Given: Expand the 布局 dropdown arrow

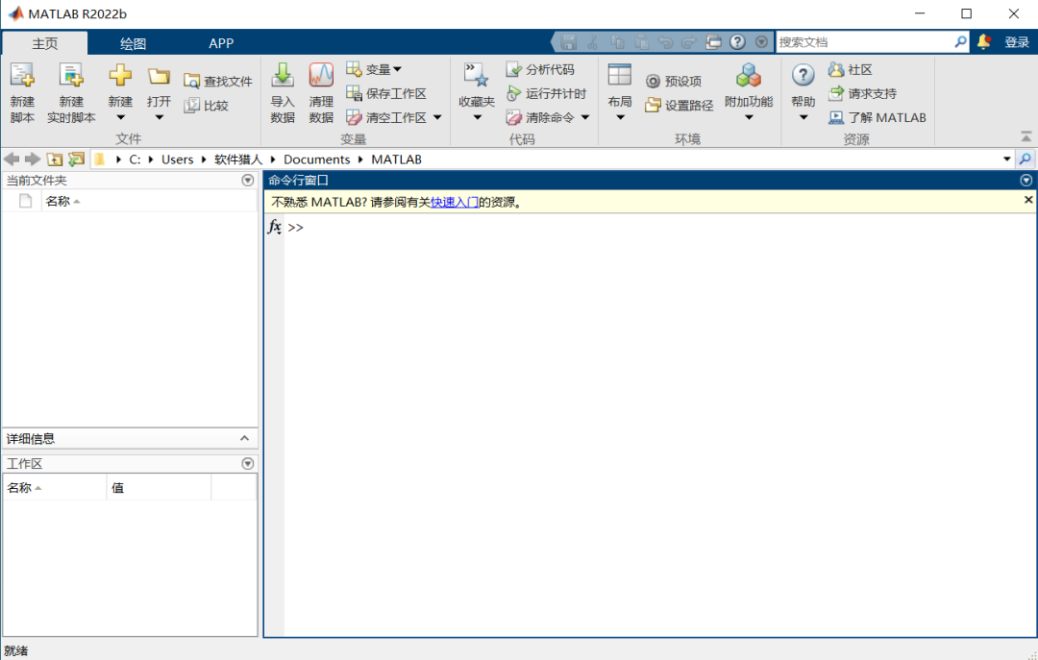Looking at the screenshot, I should pyautogui.click(x=620, y=118).
